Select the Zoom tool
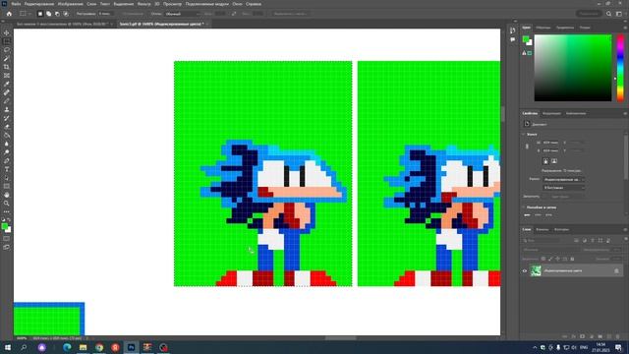 pyautogui.click(x=7, y=204)
